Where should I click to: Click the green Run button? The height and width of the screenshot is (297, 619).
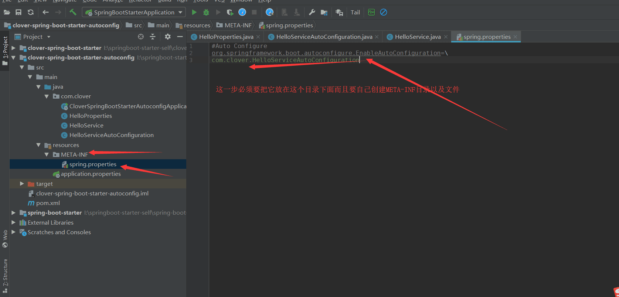coord(194,13)
